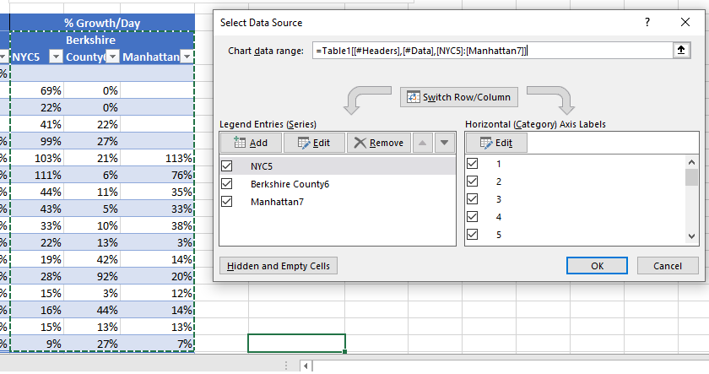Cancel the Select Data Source dialog
This screenshot has height=374, width=709.
668,266
